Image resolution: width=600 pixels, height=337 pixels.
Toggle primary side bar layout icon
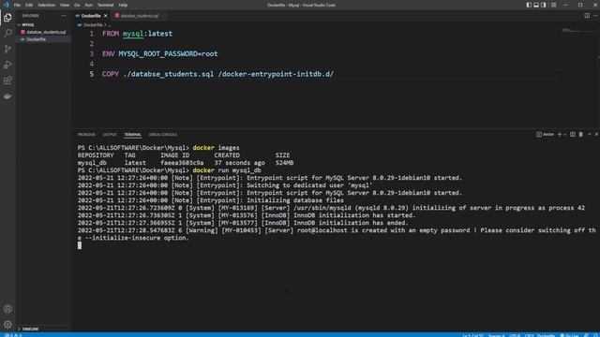pyautogui.click(x=529, y=5)
